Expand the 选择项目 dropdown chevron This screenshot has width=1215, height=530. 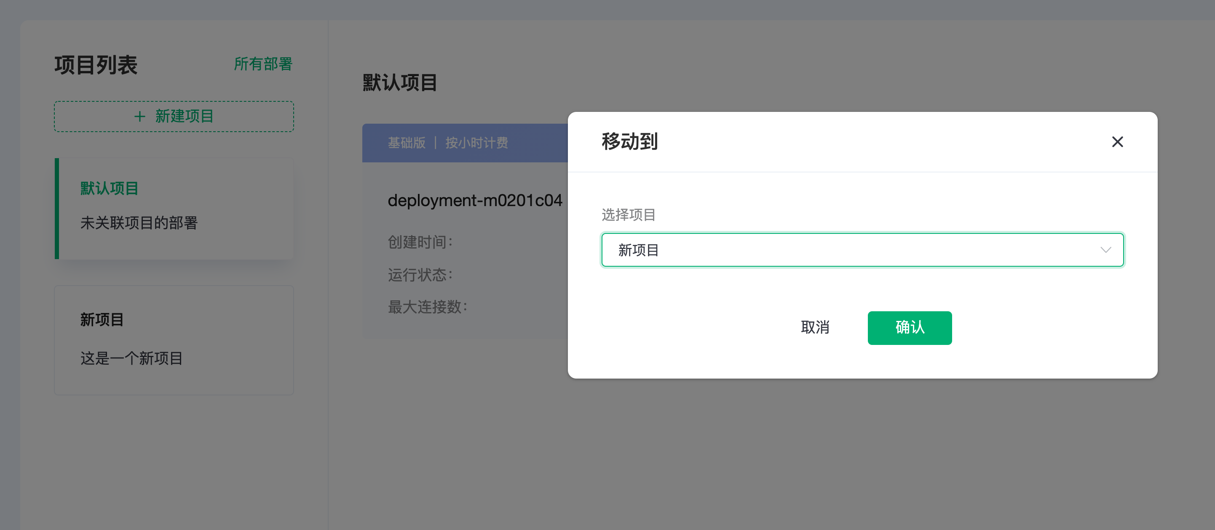coord(1105,250)
